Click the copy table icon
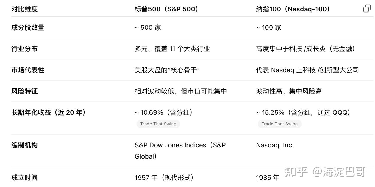Screen dimensions: 375x187 [x=367, y=9]
